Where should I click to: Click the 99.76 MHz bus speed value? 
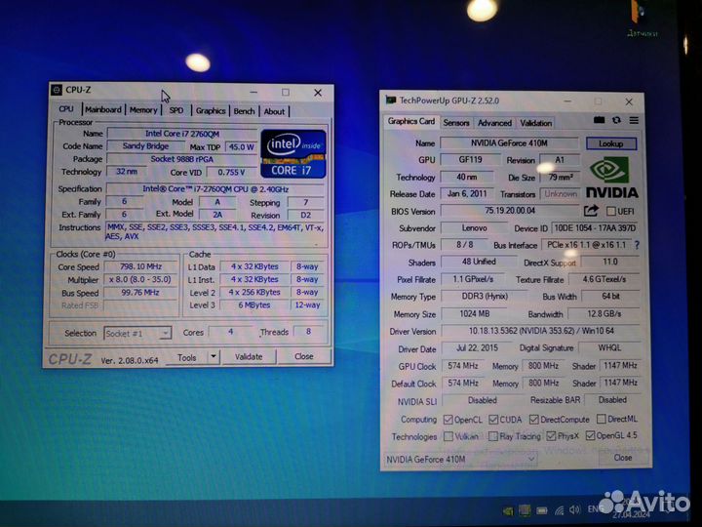click(140, 293)
